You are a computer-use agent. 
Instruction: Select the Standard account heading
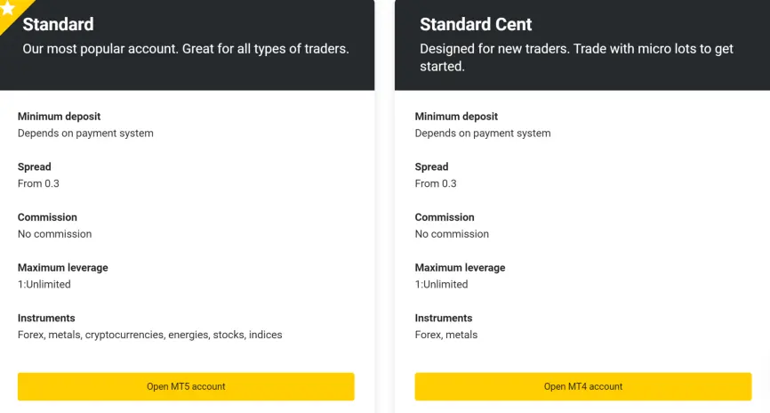pos(58,24)
